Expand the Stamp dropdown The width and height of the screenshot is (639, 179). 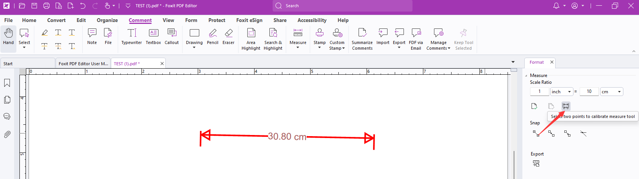319,47
